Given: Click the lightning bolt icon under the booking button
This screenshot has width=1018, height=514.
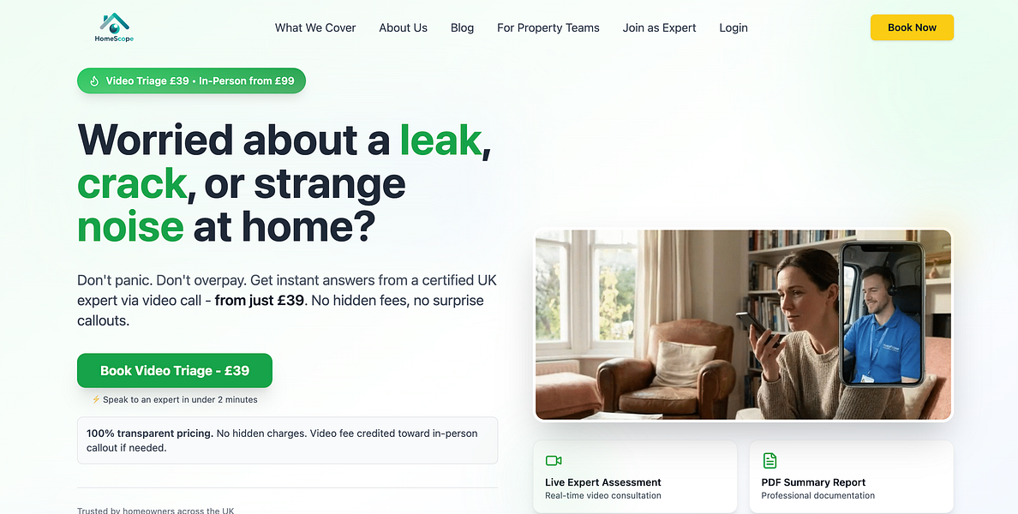Looking at the screenshot, I should 96,400.
